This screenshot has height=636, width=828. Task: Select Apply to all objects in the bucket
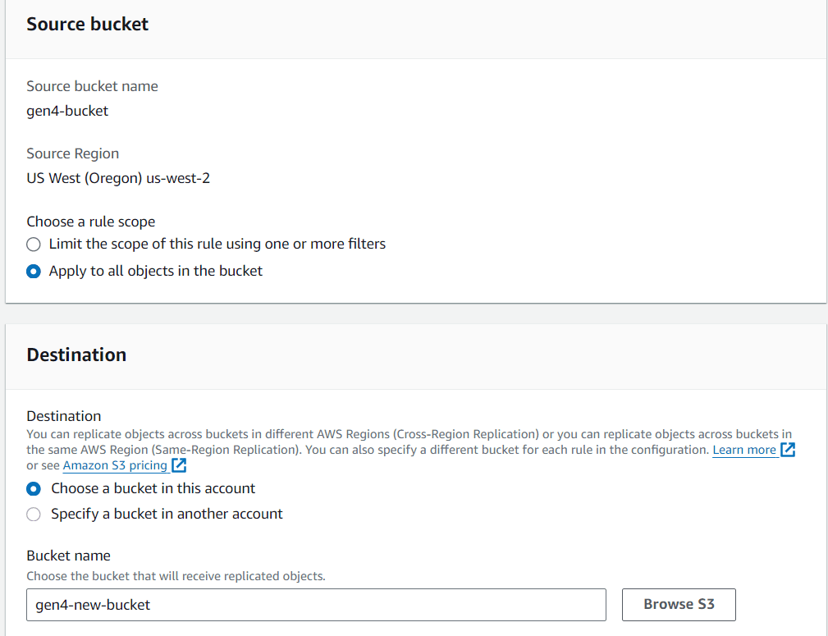(x=34, y=272)
